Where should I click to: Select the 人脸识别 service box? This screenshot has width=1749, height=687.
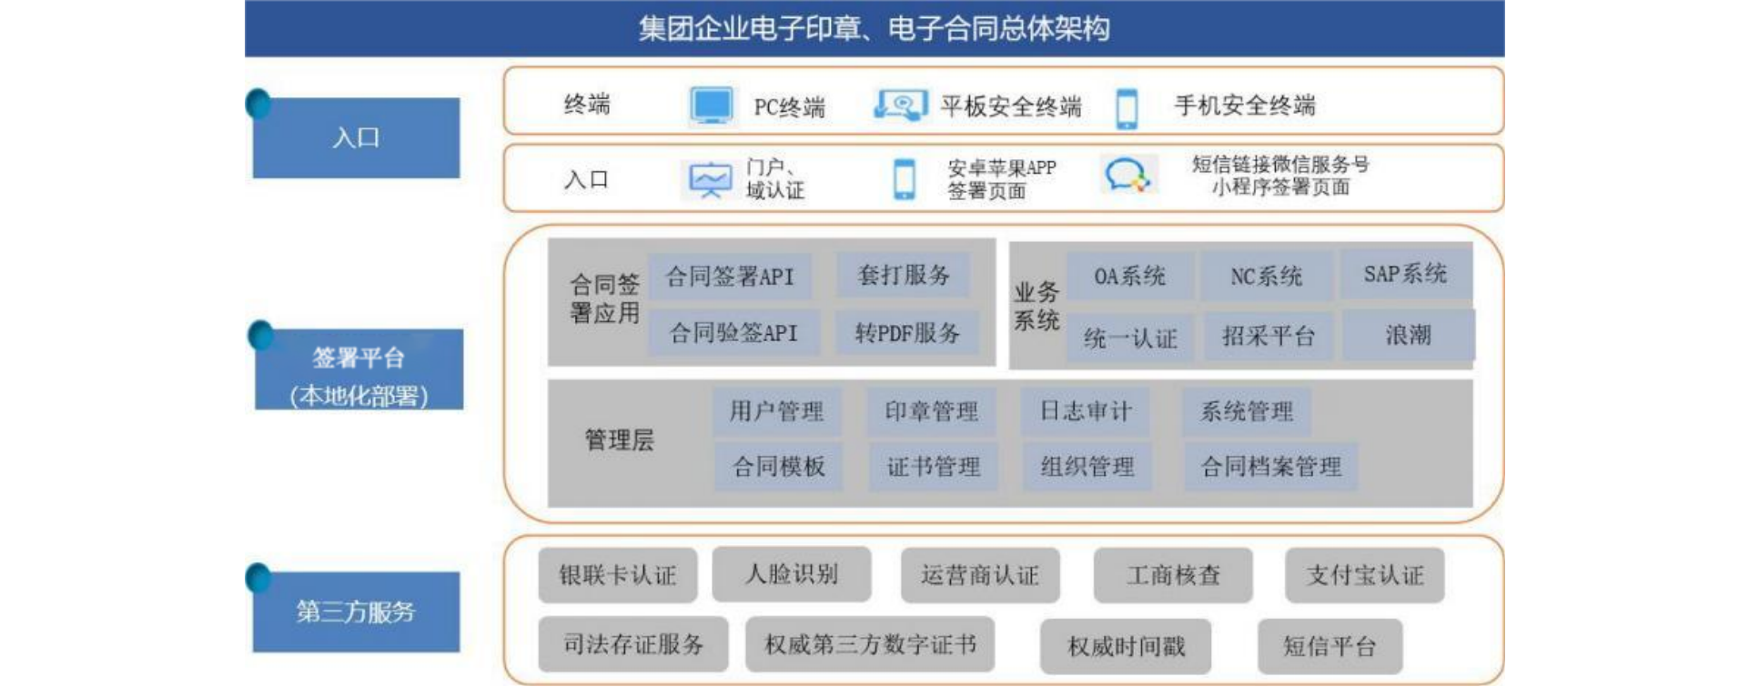(792, 574)
